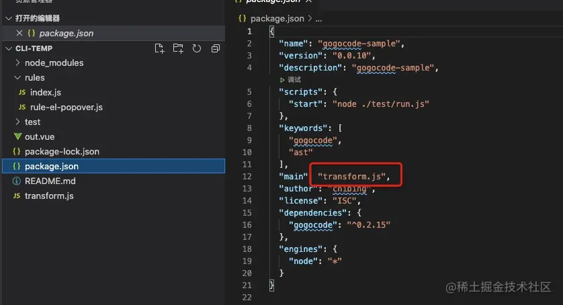Click the "ISC" license value
563x305 pixels.
click(x=345, y=201)
